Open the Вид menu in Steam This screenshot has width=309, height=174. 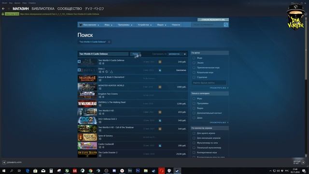pos(11,3)
